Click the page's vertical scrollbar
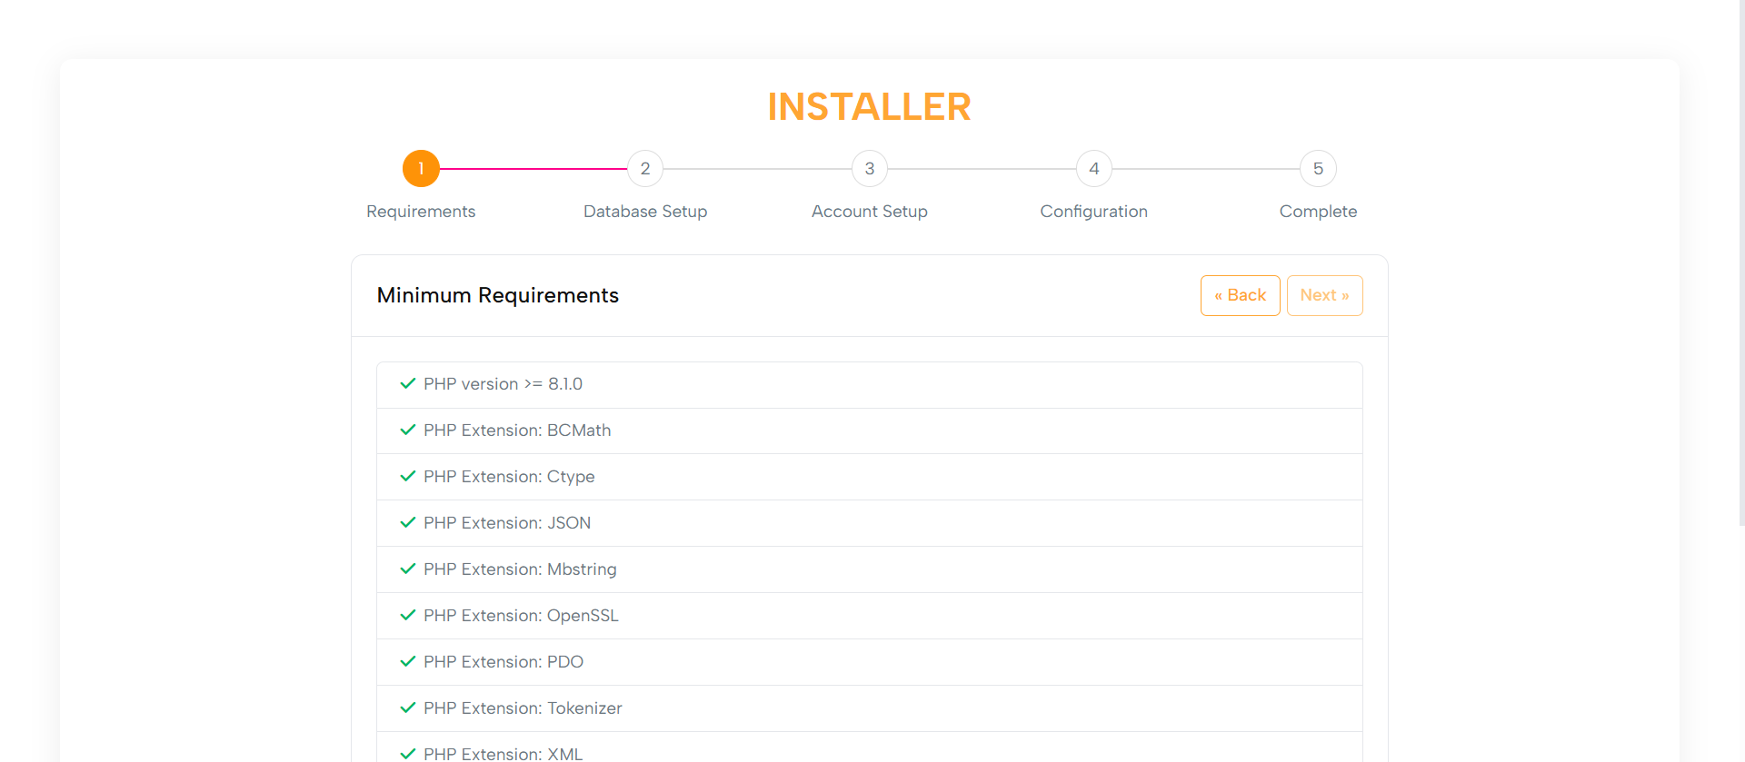This screenshot has height=762, width=1745. [x=1740, y=272]
